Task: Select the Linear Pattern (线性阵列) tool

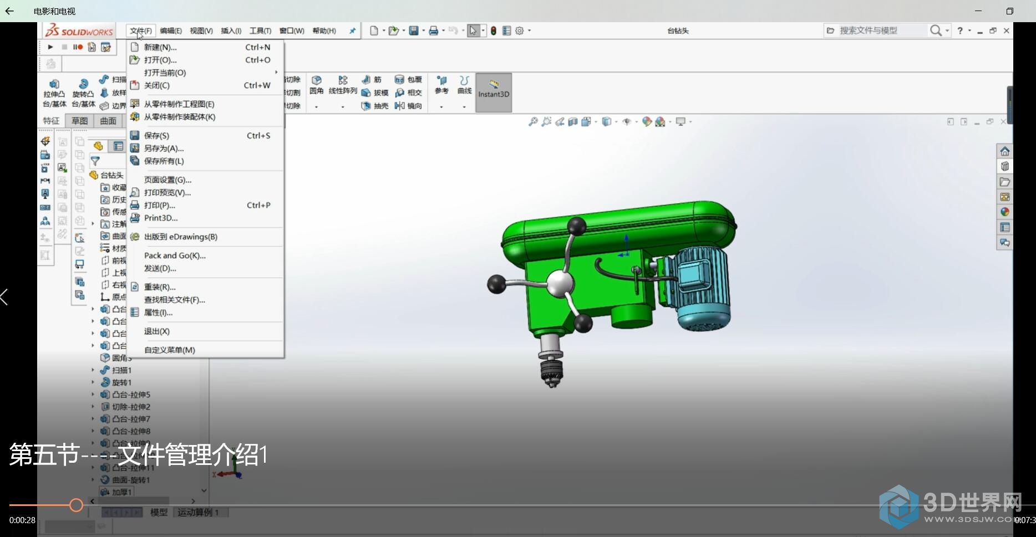Action: point(343,85)
